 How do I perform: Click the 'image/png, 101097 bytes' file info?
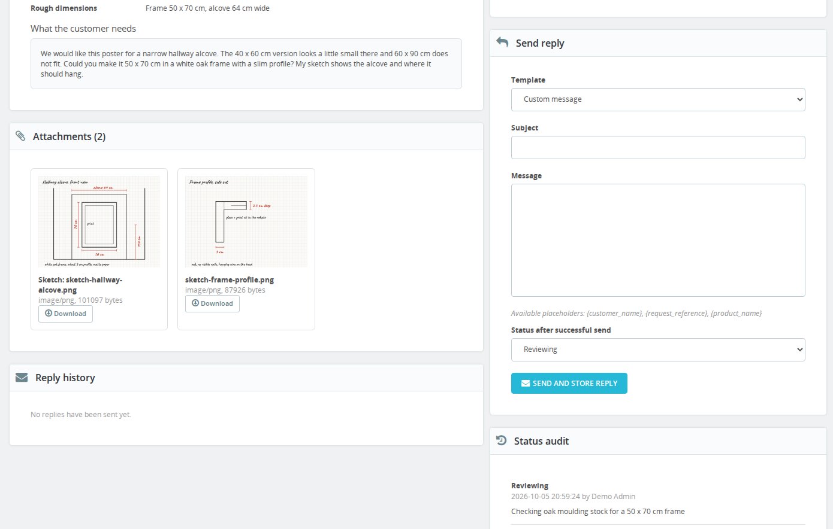(x=80, y=300)
